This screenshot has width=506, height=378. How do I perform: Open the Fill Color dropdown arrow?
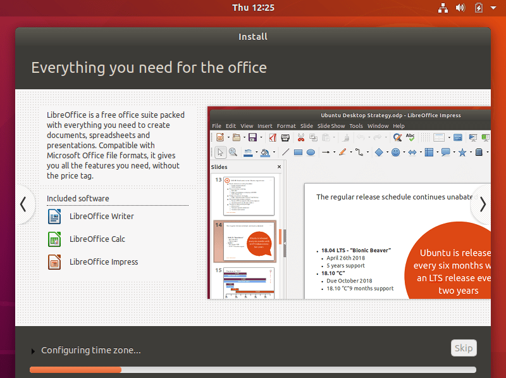pyautogui.click(x=274, y=152)
